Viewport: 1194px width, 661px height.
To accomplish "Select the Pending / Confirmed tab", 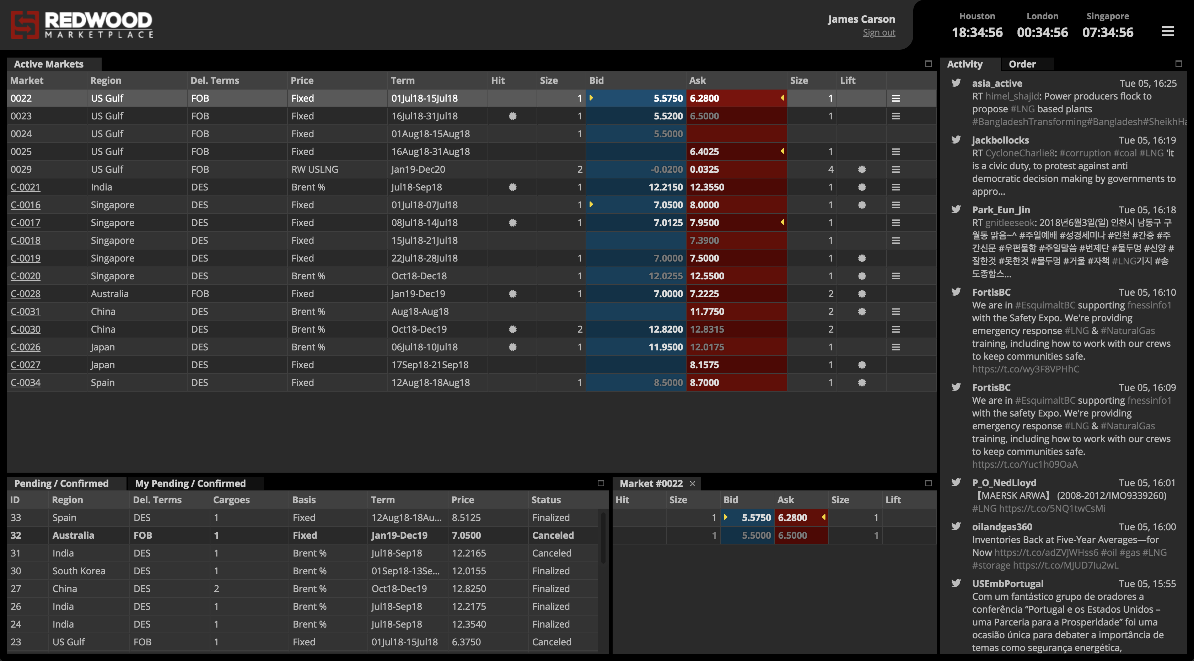I will [61, 483].
